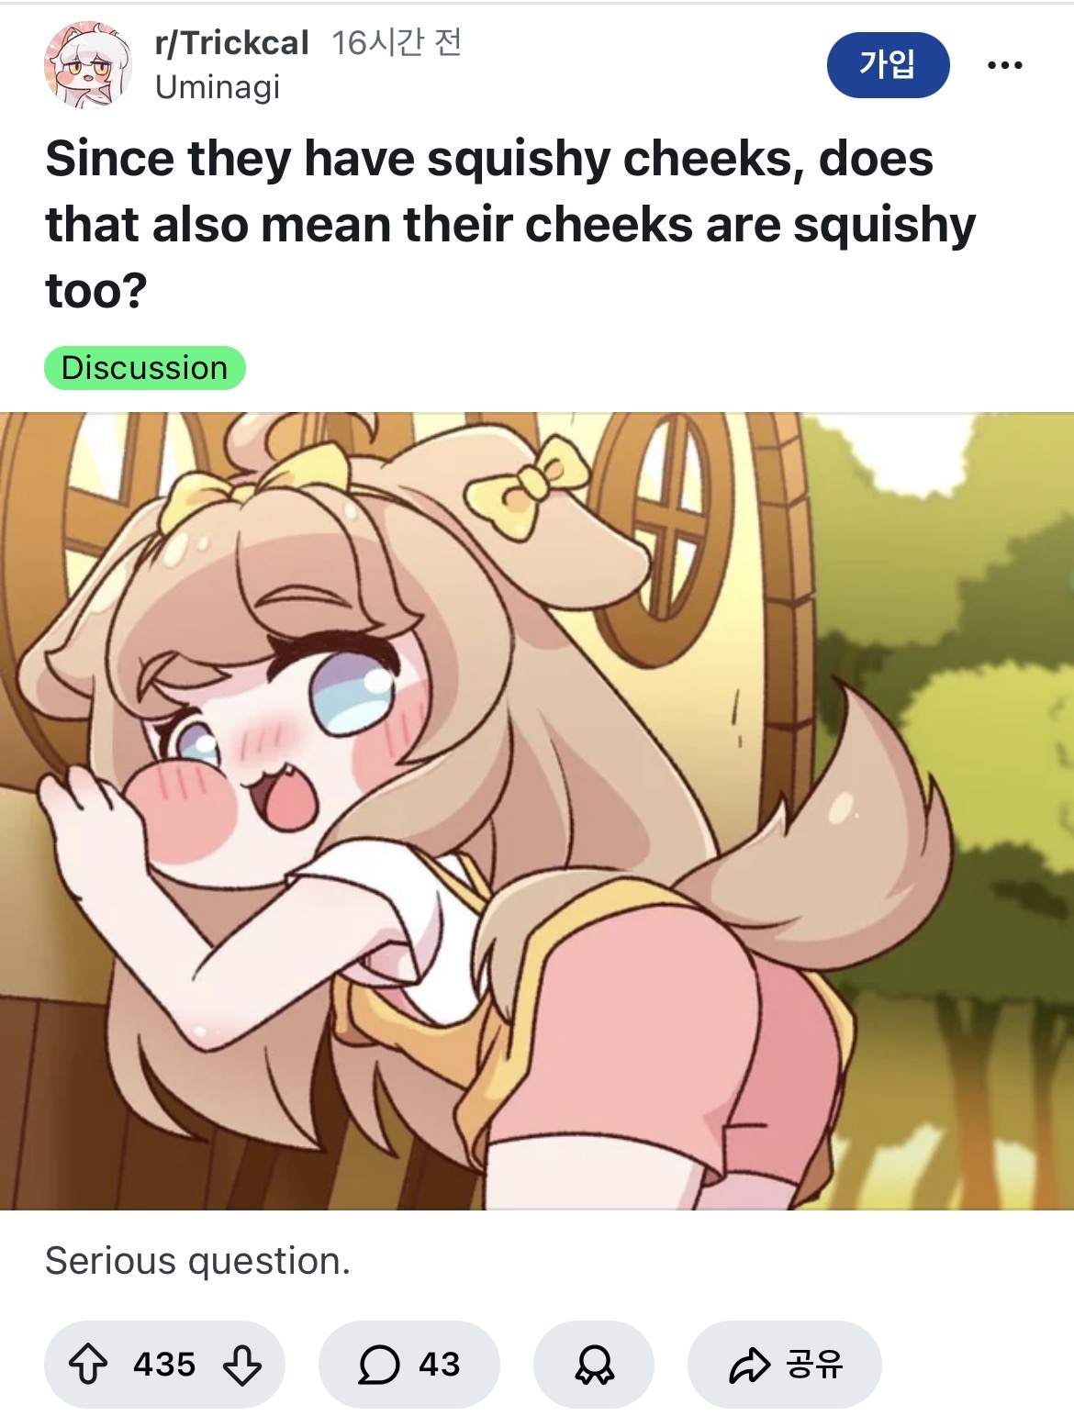1074x1416 pixels.
Task: Upvote the squishy cheeks post
Action: coord(88,1364)
